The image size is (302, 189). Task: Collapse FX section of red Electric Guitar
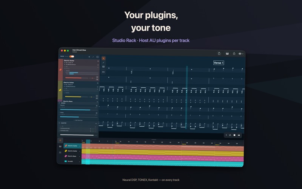click(65, 67)
